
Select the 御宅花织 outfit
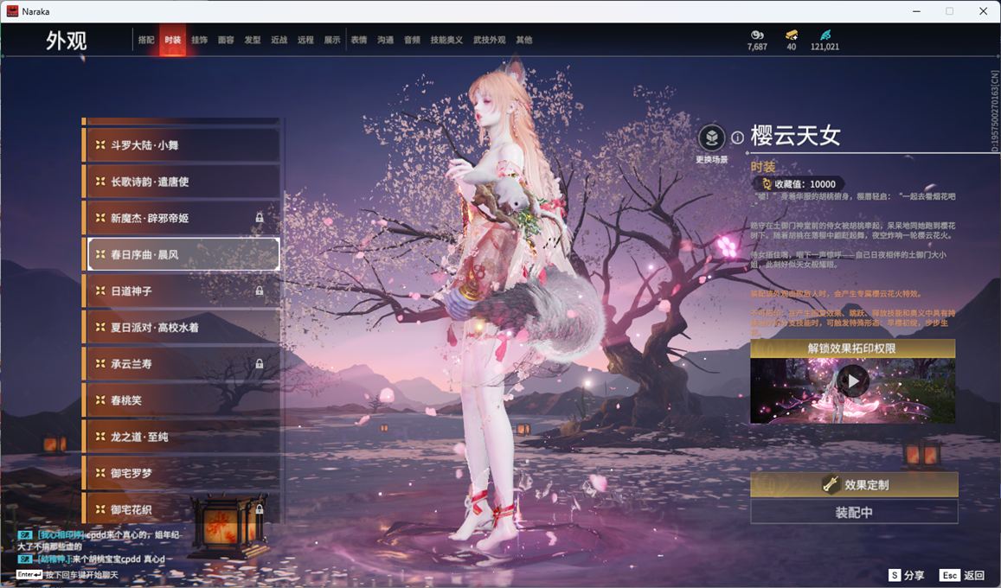182,509
